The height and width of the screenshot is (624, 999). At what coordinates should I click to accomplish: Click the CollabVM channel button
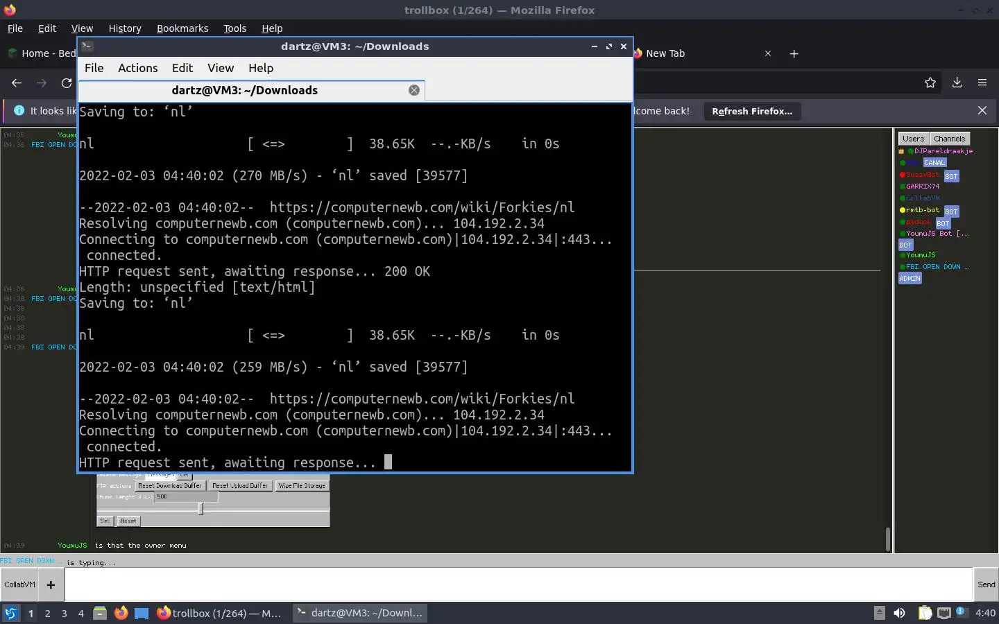[x=19, y=584]
